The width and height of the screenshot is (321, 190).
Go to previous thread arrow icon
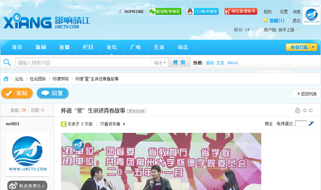(304, 110)
